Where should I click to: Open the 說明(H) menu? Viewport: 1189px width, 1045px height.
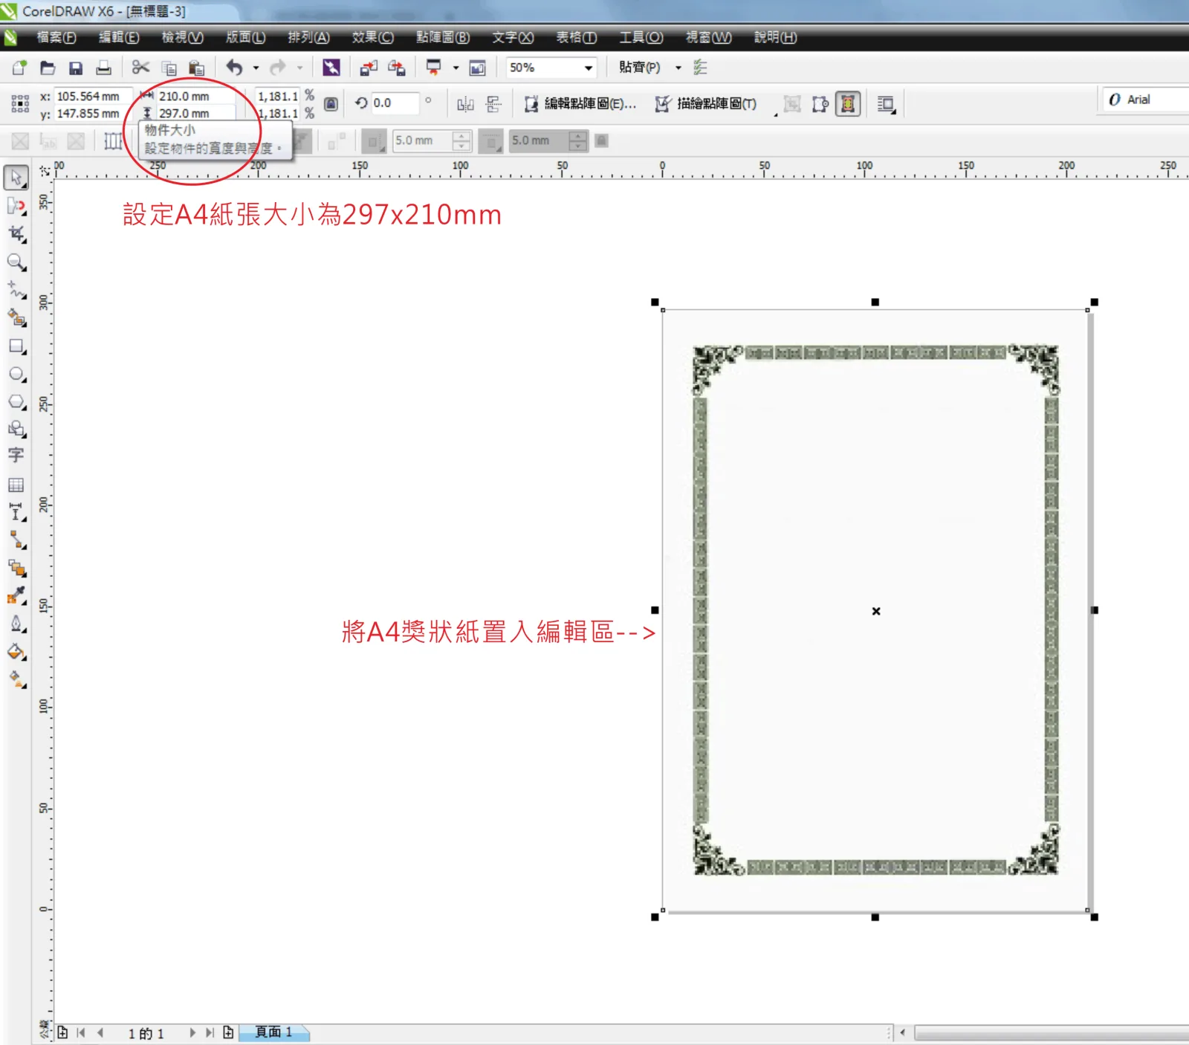[x=775, y=37]
